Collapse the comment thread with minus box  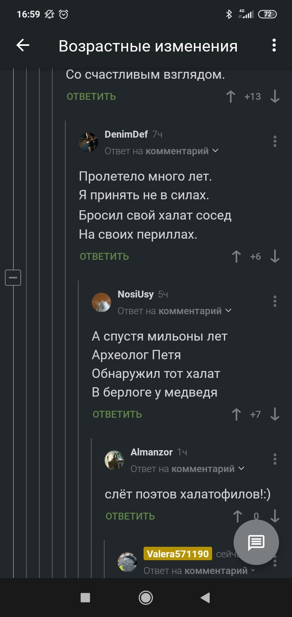(13, 278)
